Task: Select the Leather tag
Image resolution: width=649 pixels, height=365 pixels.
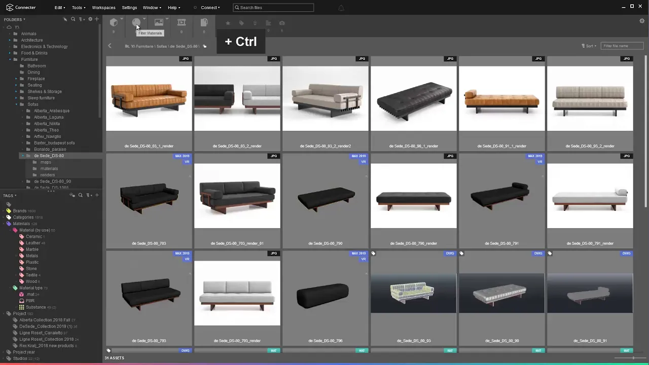Action: (33, 243)
